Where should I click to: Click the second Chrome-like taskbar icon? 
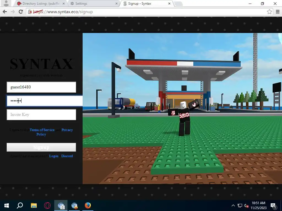pyautogui.click(x=74, y=206)
